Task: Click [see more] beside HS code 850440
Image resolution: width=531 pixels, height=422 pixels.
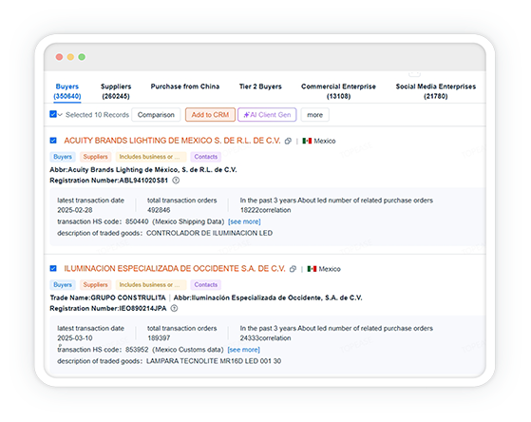Action: click(x=244, y=221)
